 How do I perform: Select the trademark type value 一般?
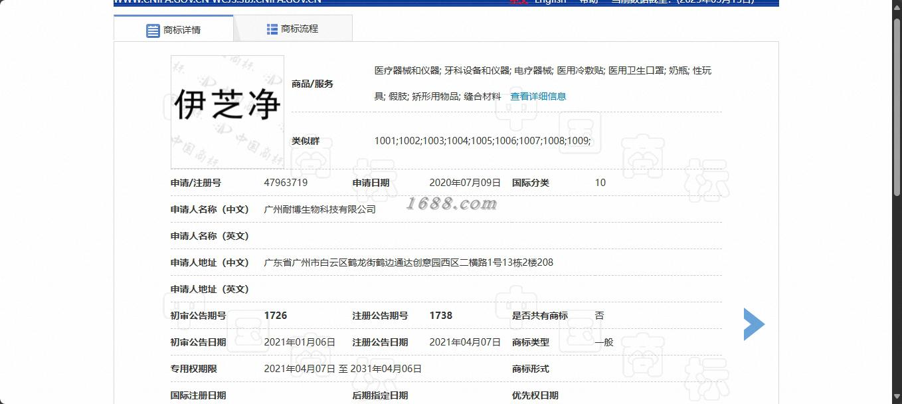(x=604, y=342)
